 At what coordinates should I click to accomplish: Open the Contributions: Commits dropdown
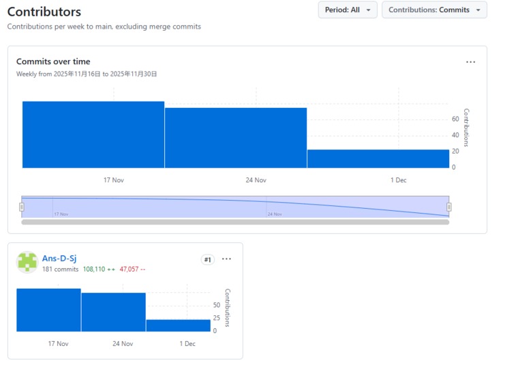pos(434,10)
